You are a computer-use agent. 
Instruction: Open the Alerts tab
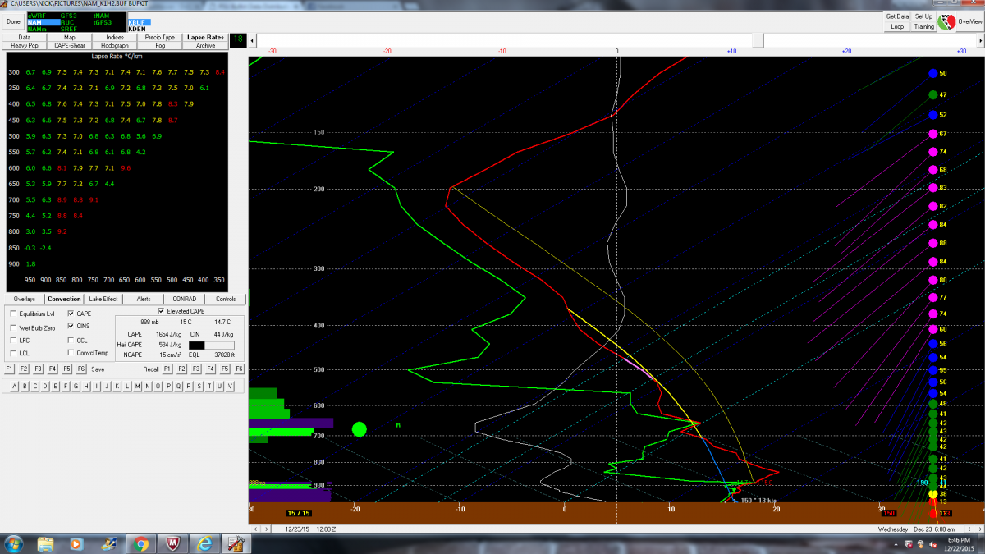144,299
